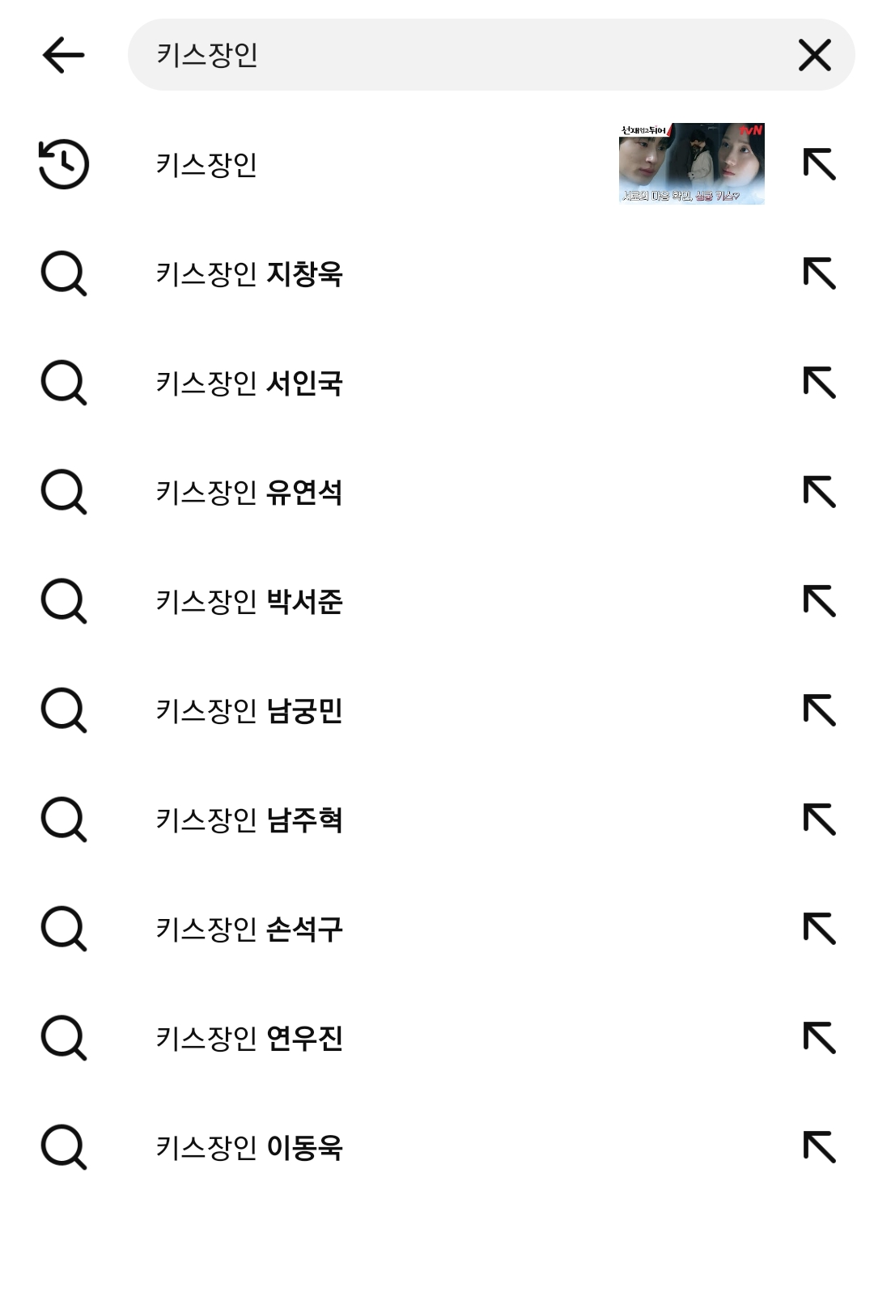Fill search with 키스장인 지창욱 arrow
Screen dimensions: 874x1296
click(x=819, y=273)
